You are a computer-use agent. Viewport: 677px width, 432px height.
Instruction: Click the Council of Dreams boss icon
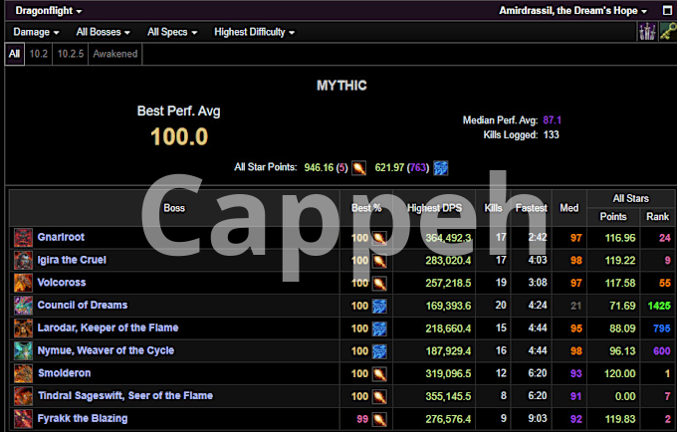click(23, 305)
